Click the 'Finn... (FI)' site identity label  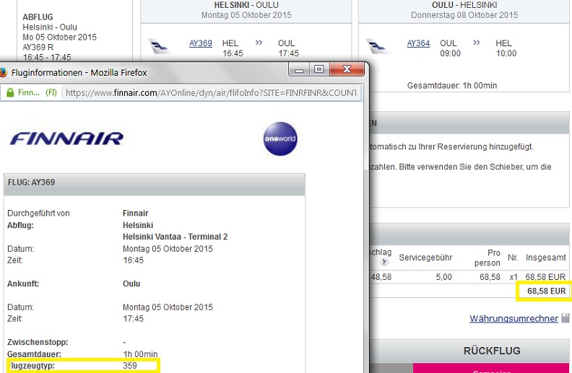tap(38, 92)
